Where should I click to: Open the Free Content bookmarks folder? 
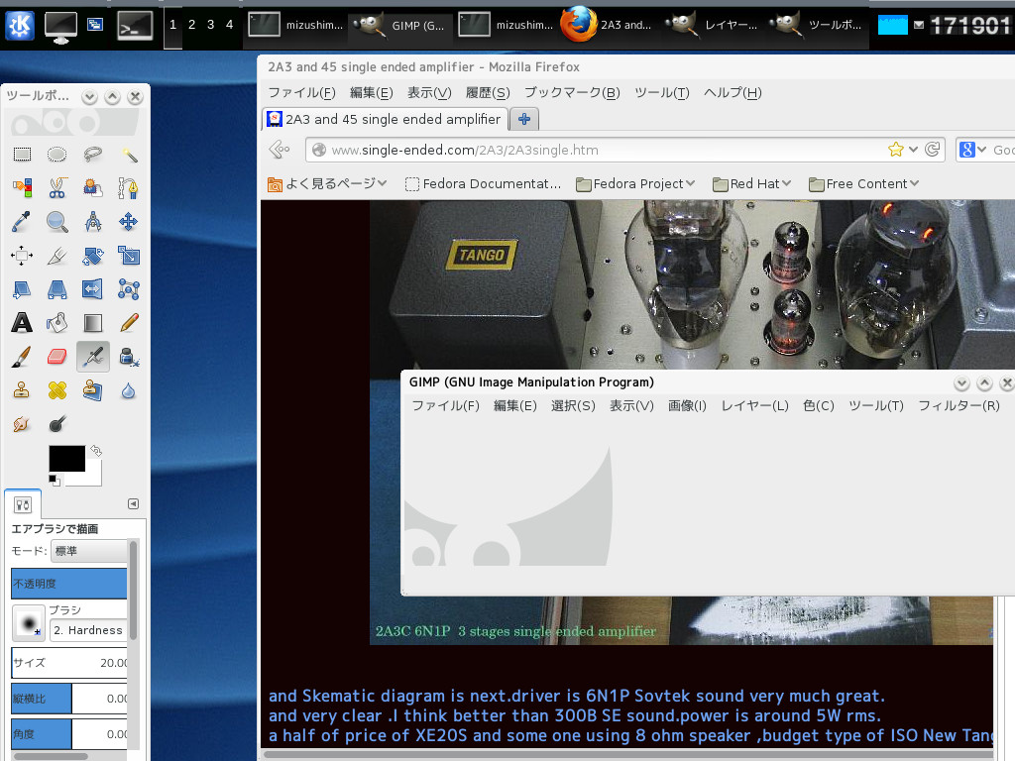(x=863, y=183)
